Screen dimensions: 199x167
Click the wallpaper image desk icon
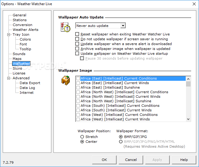point(66,80)
